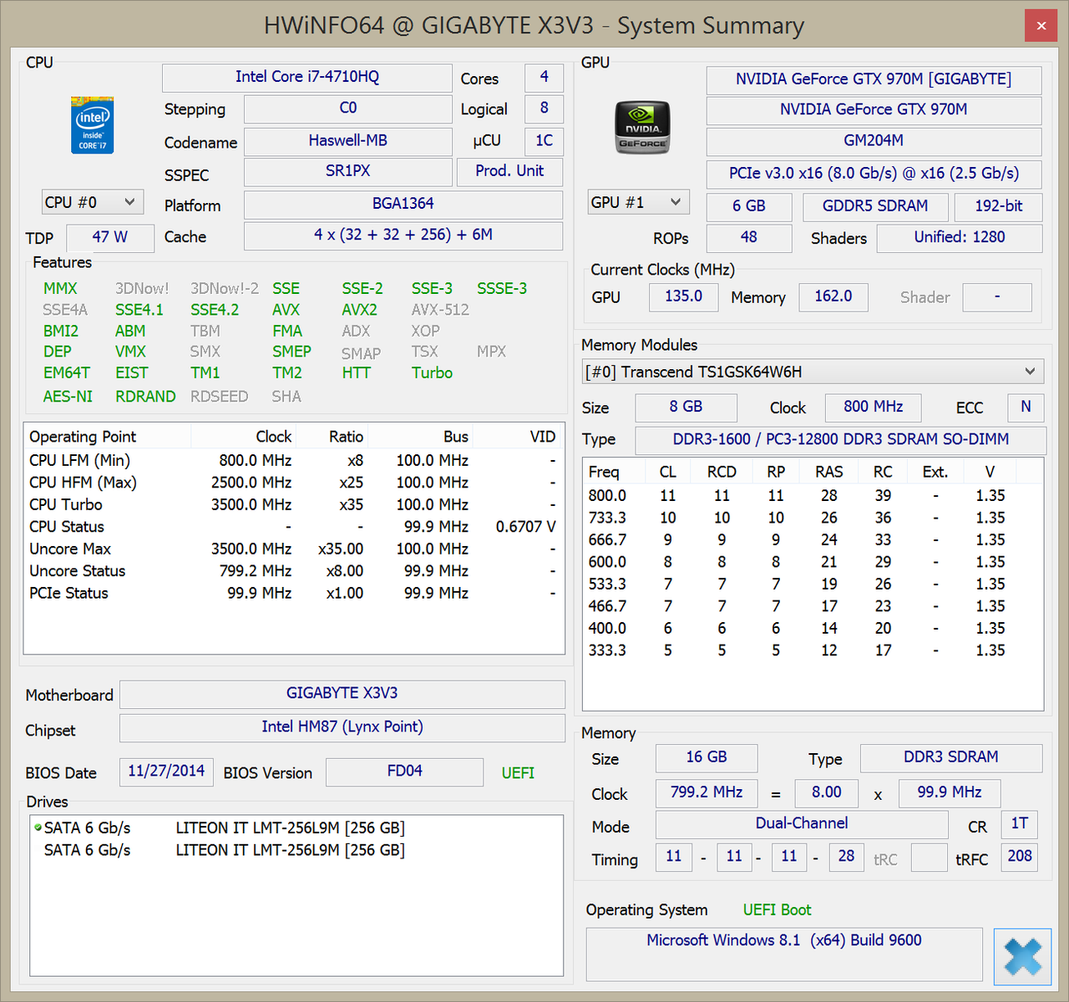Click the DDR3-1600 / PC3-12800 type field
Viewport: 1069px width, 1002px height.
(x=840, y=439)
